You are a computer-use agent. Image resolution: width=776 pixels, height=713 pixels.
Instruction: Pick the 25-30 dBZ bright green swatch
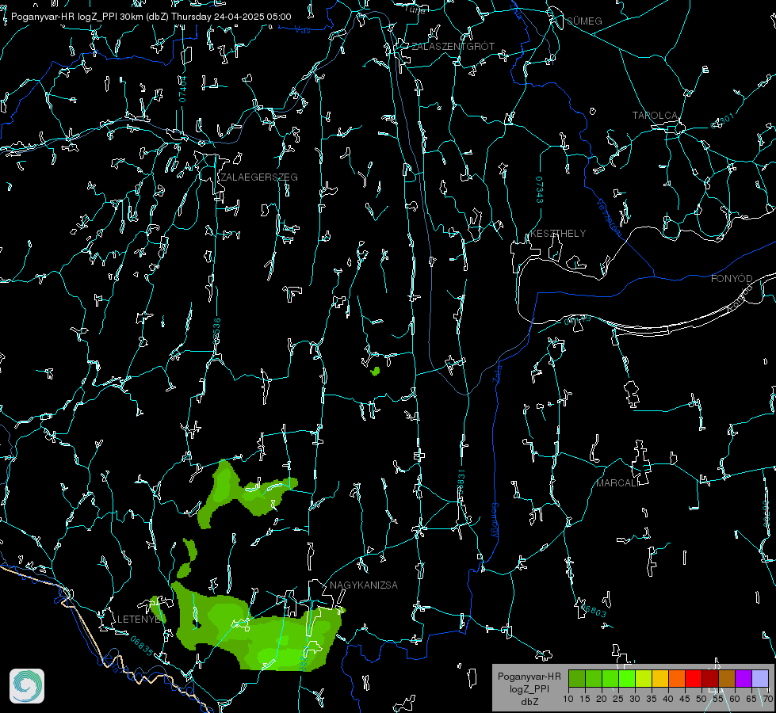pyautogui.click(x=627, y=678)
